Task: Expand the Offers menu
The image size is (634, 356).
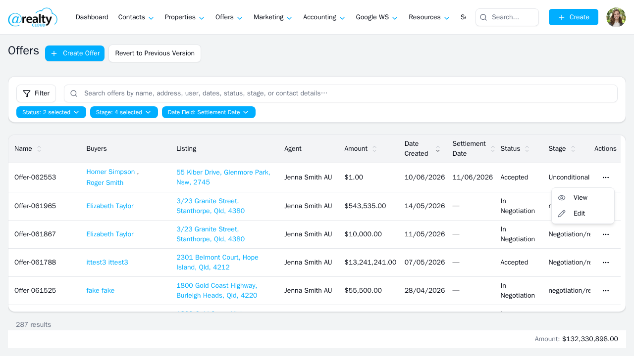Action: (229, 17)
